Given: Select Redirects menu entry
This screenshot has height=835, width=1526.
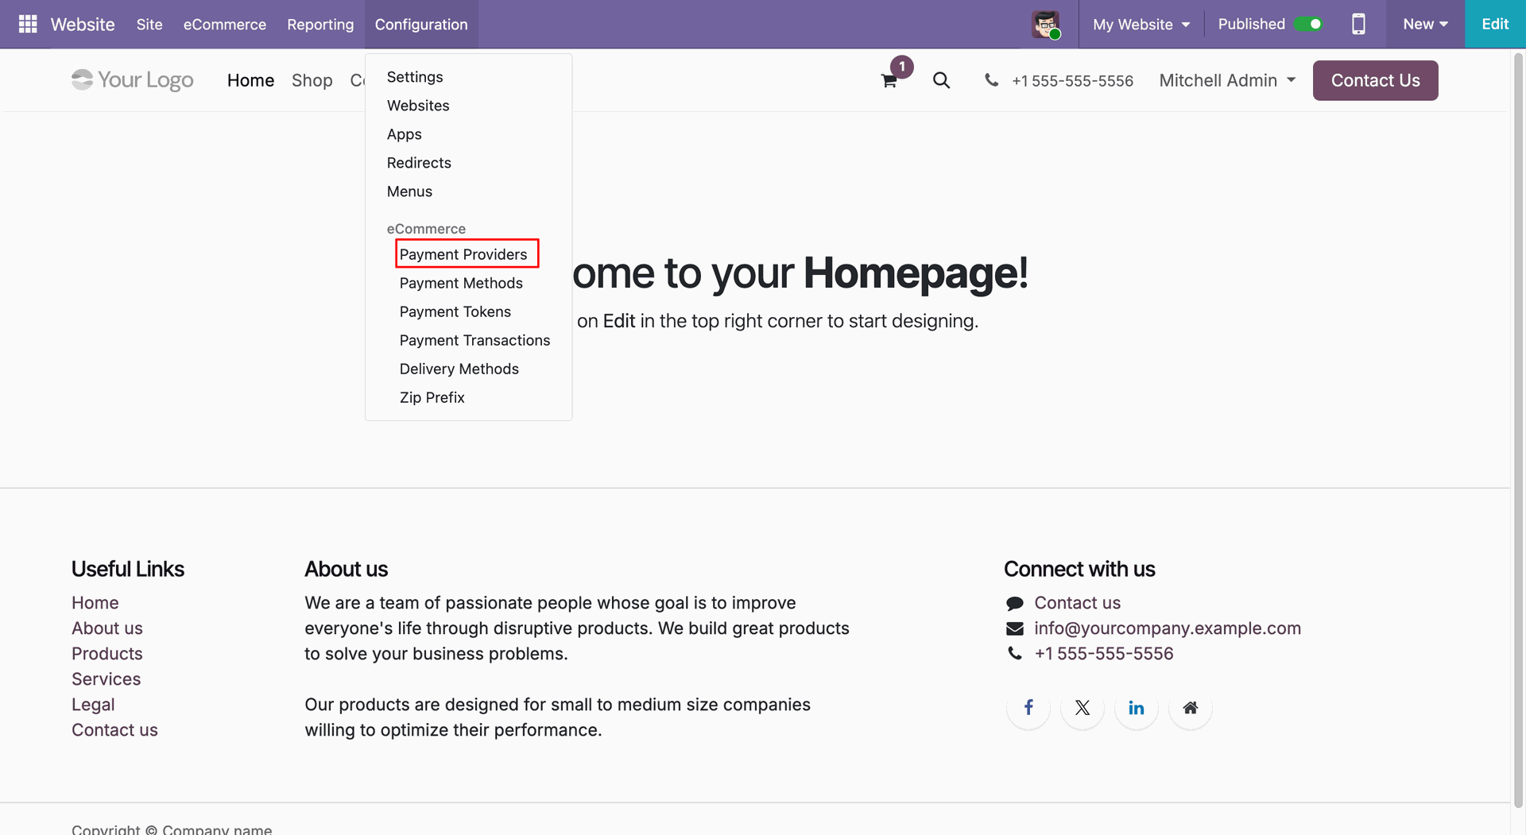Looking at the screenshot, I should coord(419,163).
